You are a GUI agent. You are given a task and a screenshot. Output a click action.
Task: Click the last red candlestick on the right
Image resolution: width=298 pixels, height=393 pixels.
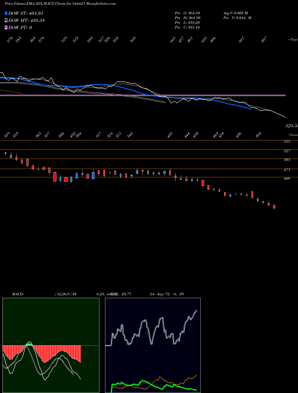pos(274,207)
